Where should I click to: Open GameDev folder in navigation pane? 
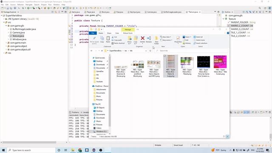(x=100, y=71)
